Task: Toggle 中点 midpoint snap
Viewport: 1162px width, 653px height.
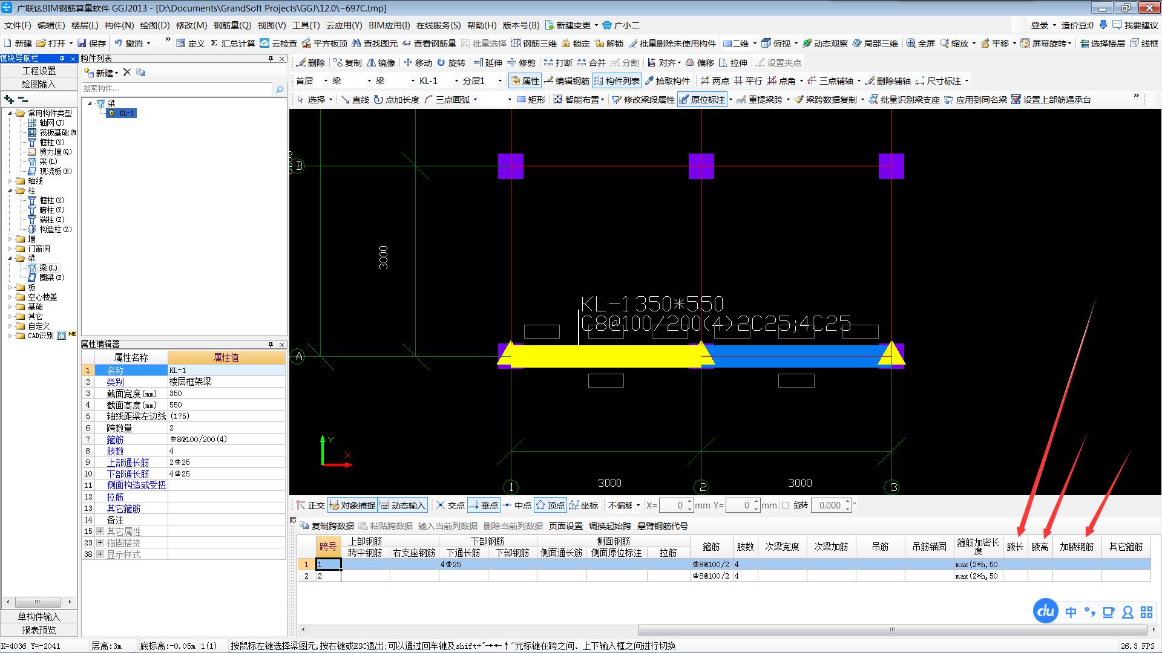Action: [517, 505]
